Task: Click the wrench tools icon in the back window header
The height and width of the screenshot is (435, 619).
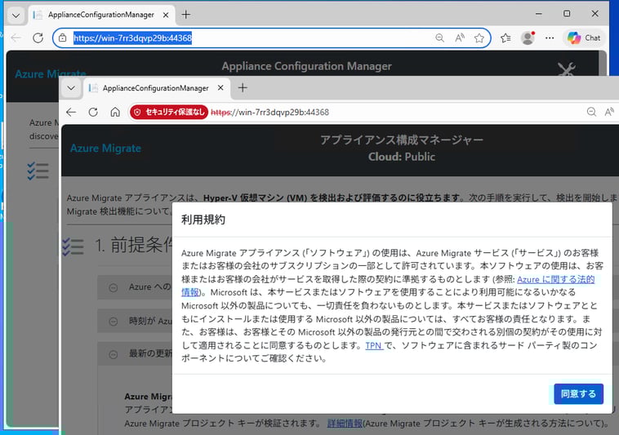Action: tap(567, 69)
